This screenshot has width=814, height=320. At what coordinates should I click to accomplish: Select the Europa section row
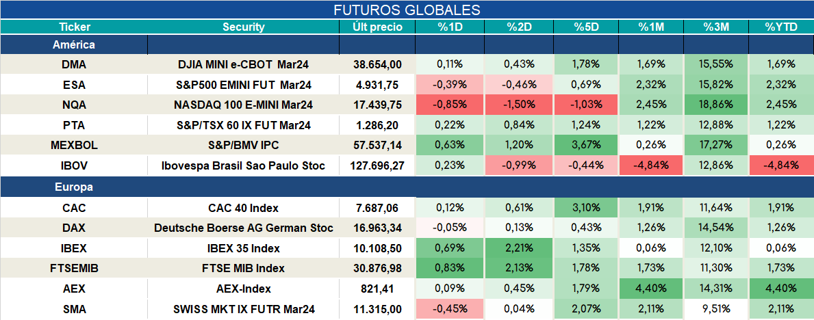pyautogui.click(x=407, y=187)
